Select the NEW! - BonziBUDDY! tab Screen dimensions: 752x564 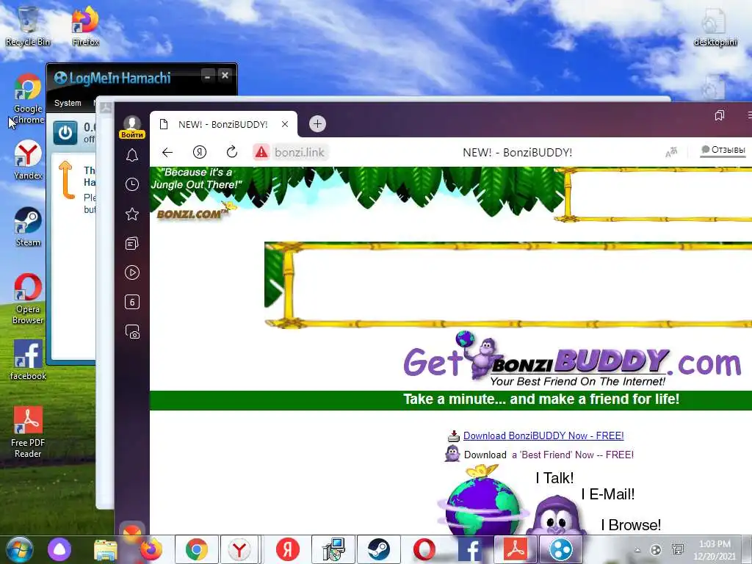coord(223,124)
